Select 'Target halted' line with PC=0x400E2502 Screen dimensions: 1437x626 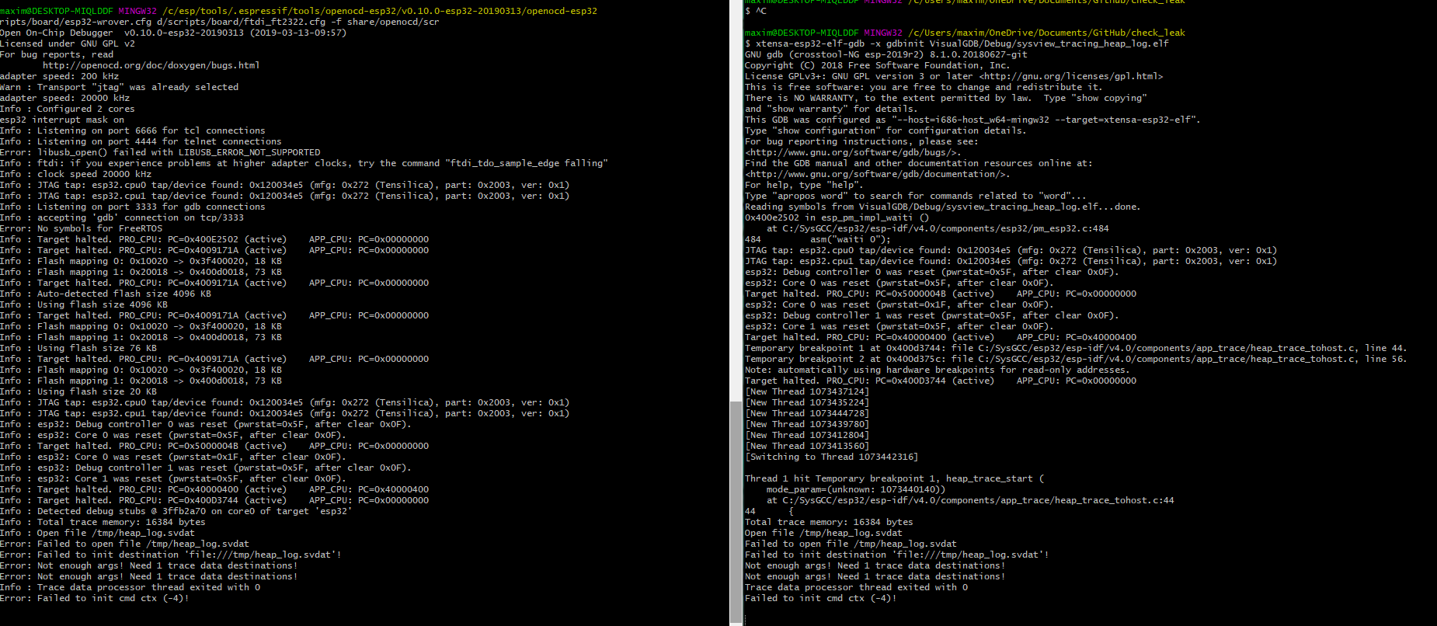pyautogui.click(x=214, y=239)
